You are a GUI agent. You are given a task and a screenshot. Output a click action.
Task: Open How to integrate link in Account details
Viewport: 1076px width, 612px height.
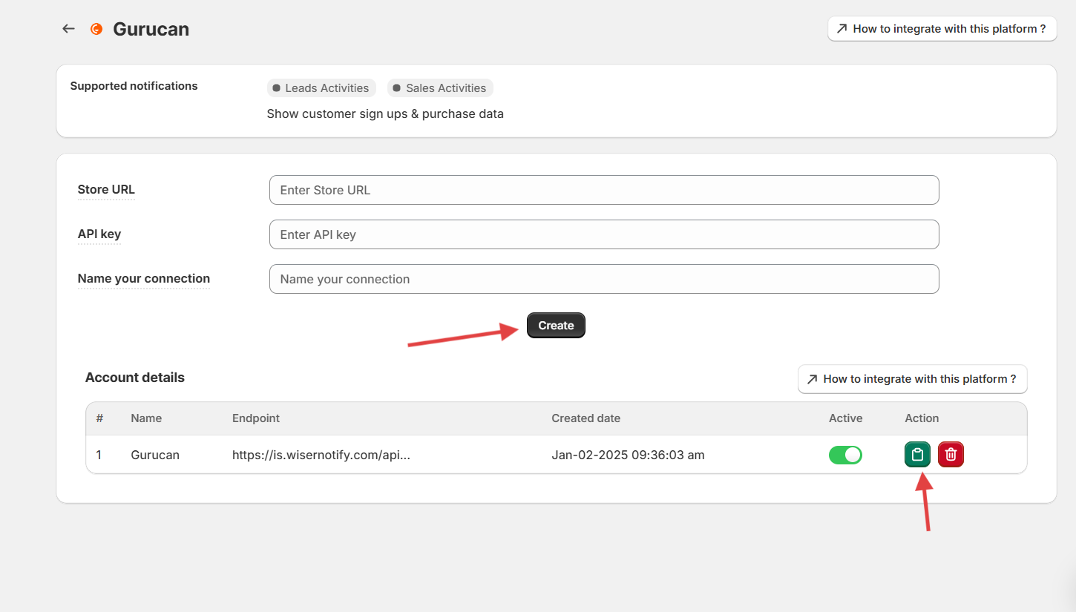pos(912,379)
